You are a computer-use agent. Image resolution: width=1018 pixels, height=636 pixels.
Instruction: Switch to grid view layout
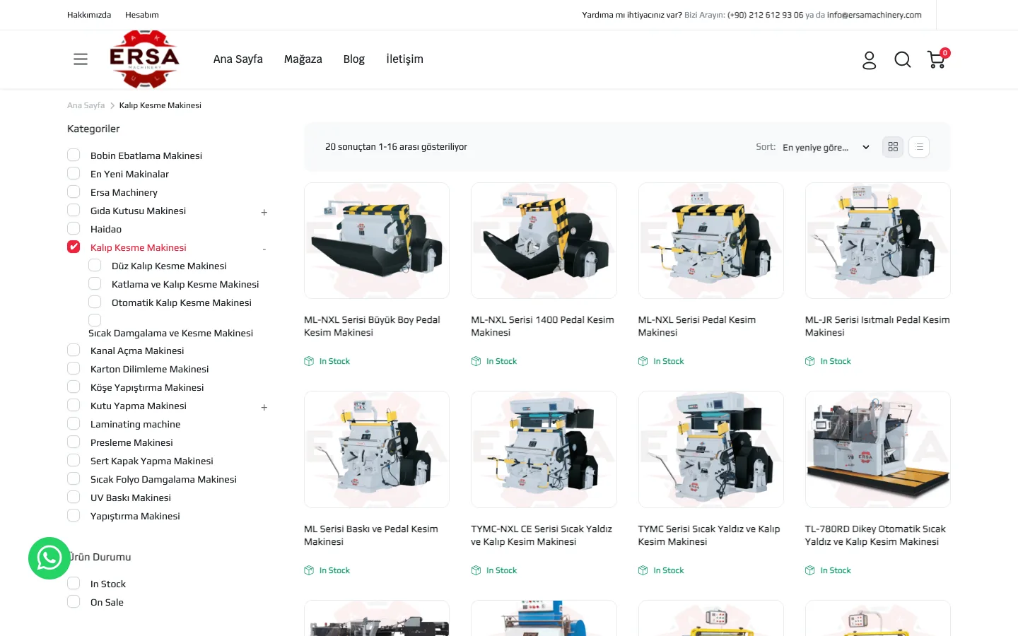(x=893, y=147)
